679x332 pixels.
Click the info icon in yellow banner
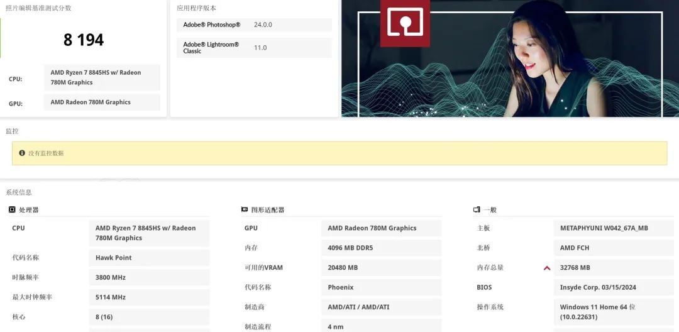(22, 153)
